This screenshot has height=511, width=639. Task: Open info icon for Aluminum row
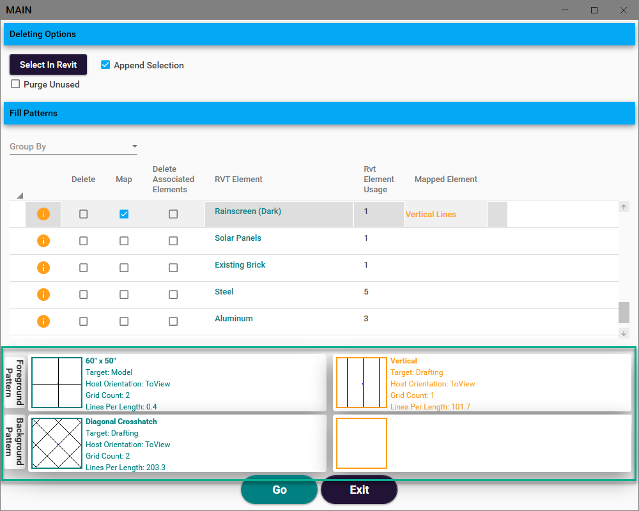43,321
